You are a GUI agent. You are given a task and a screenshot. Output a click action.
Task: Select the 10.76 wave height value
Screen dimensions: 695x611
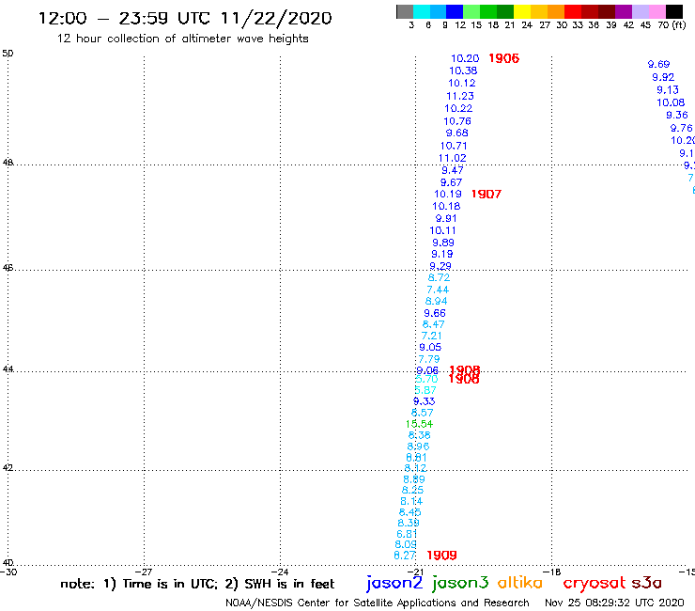[x=457, y=121]
